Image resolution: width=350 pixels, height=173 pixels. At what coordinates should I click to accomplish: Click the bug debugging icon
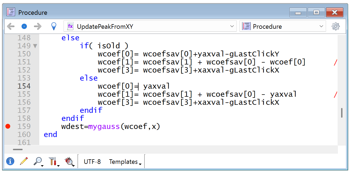point(69,161)
